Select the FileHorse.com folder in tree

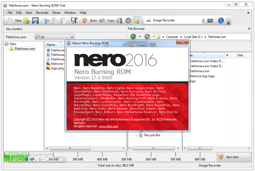[23, 49]
